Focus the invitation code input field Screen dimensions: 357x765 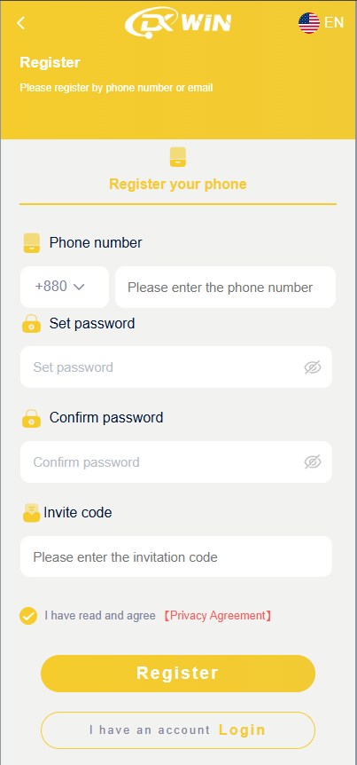click(x=176, y=556)
